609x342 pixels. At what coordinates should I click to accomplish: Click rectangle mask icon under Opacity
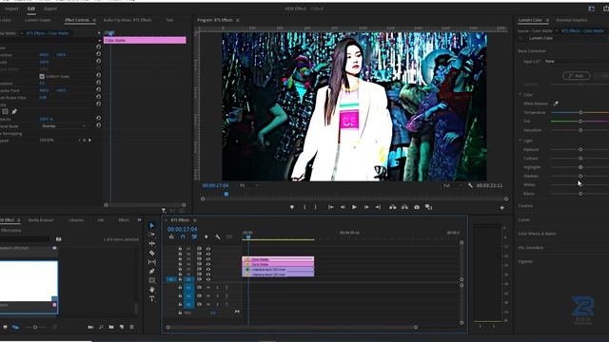(x=6, y=112)
